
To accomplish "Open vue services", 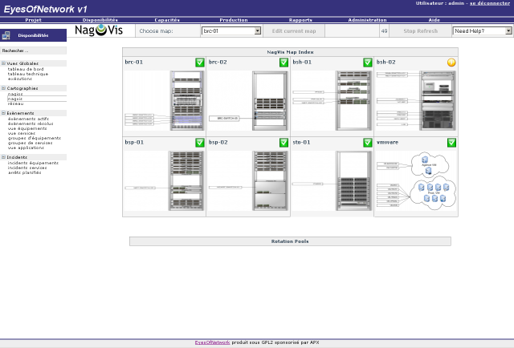I will [22, 133].
